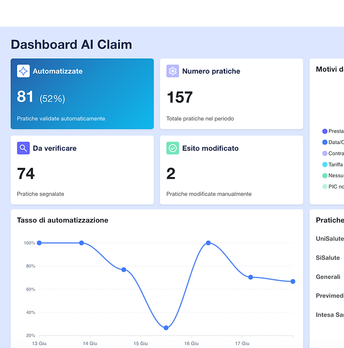This screenshot has height=348, width=344.
Task: Click the 'Tasso di automatizzazione' chart title
Action: (62, 220)
